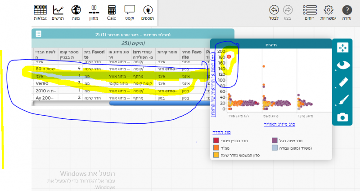Open the graph paintbrush format panel

click(343, 100)
